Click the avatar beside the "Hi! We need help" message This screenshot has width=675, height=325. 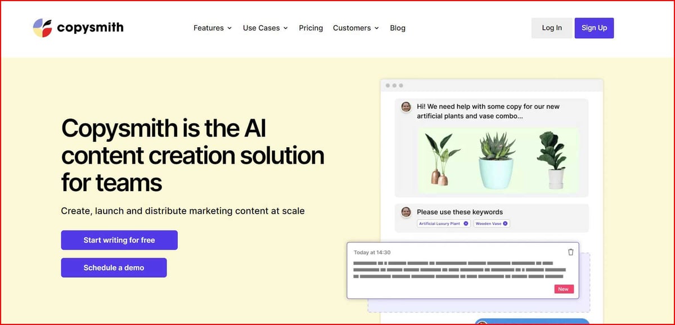click(406, 107)
